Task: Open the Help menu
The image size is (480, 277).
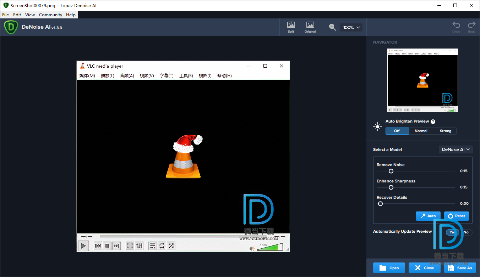Action: 71,15
